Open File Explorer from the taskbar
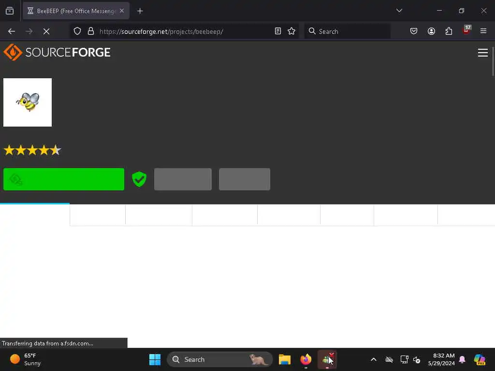Screen dimensions: 495x371 coord(284,359)
